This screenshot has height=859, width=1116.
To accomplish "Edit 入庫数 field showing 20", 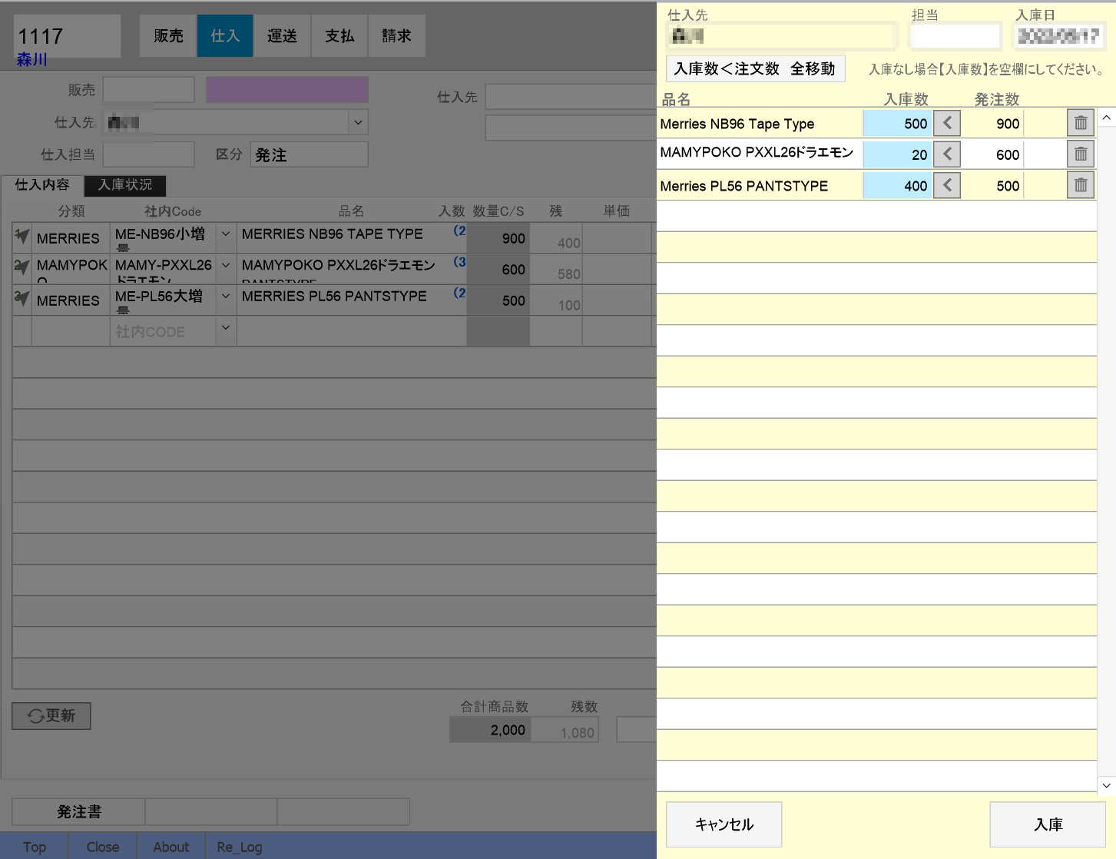I will point(897,154).
